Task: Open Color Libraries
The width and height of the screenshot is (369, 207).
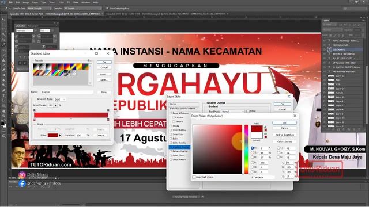Action: [284, 141]
